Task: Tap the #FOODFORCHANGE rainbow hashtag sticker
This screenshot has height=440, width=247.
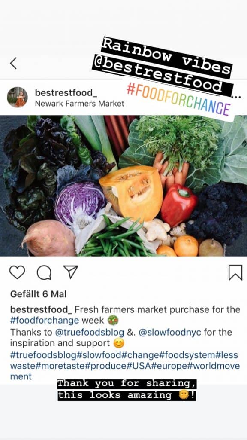Action: click(178, 99)
